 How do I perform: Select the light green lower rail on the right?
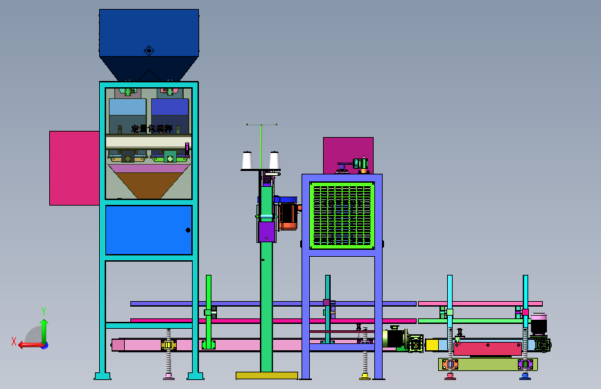474,321
